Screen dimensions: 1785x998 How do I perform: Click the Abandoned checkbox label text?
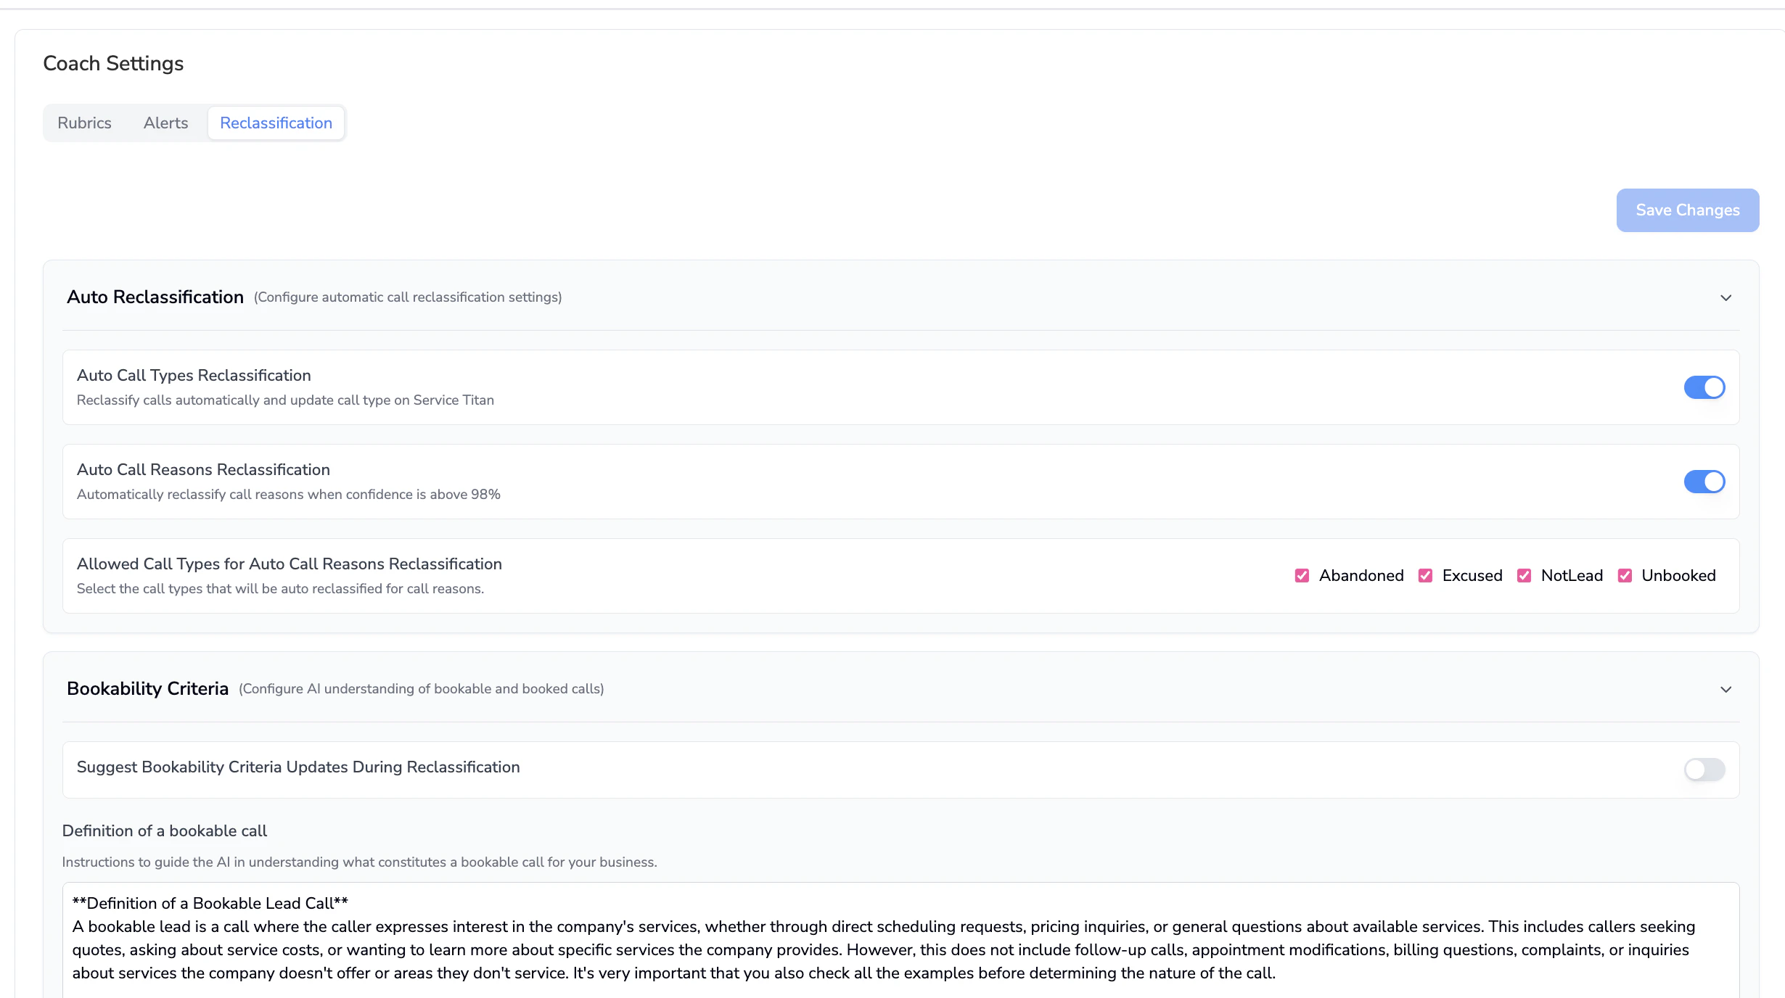tap(1361, 576)
